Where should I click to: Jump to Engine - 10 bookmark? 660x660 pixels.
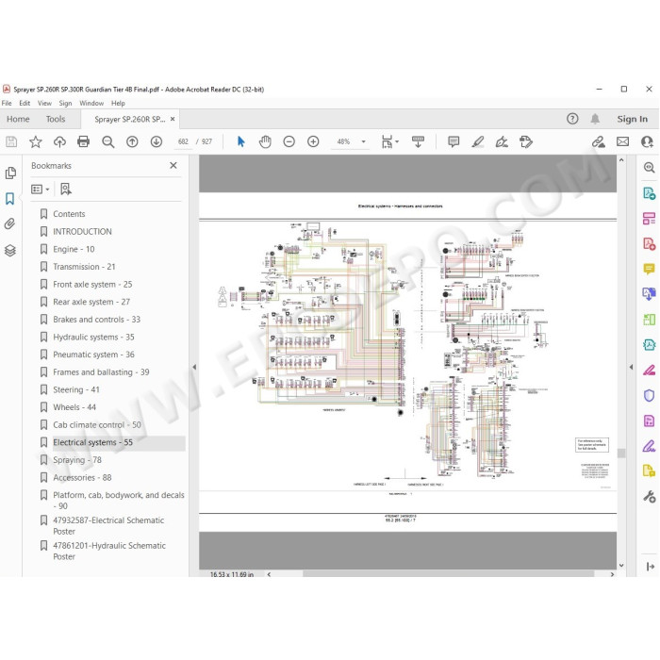[74, 249]
